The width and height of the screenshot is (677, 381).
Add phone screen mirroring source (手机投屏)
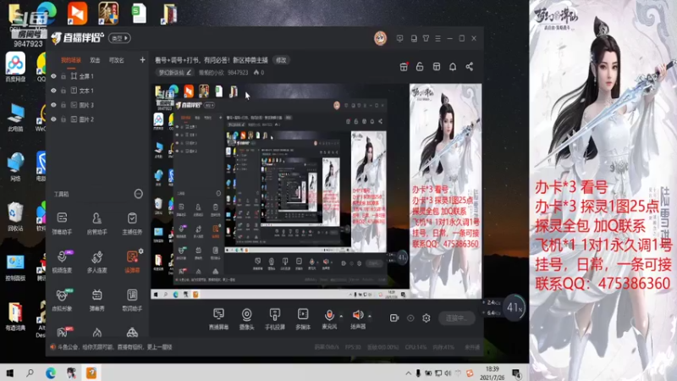274,319
